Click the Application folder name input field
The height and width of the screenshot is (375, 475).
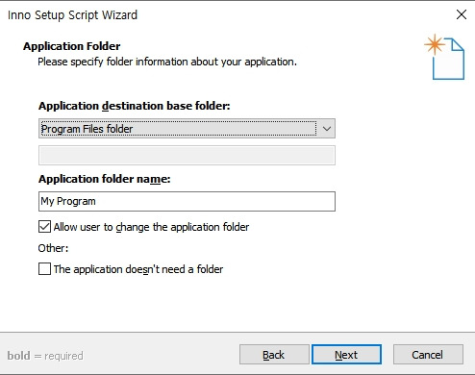(187, 201)
